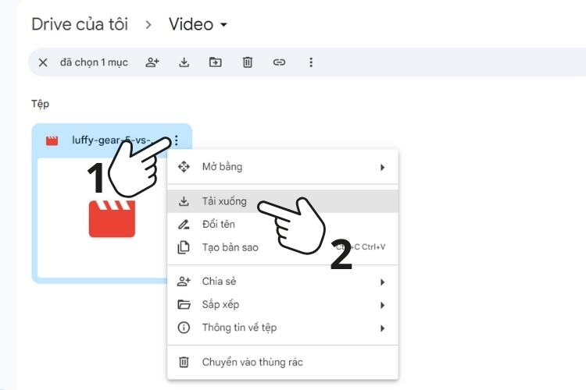Click the đã chọn 1 mục label
The image size is (586, 390).
[94, 62]
